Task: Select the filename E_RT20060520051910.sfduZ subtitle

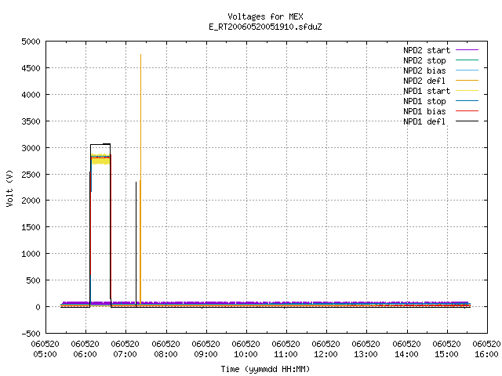Action: click(265, 27)
